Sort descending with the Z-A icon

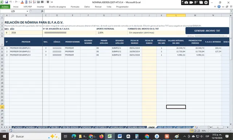coord(34,2)
